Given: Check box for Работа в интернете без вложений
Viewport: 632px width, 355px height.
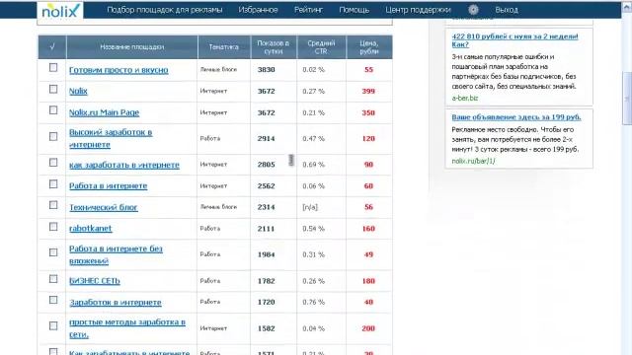Looking at the screenshot, I should (x=53, y=252).
